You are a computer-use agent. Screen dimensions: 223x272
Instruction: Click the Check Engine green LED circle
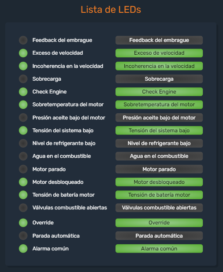point(23,92)
